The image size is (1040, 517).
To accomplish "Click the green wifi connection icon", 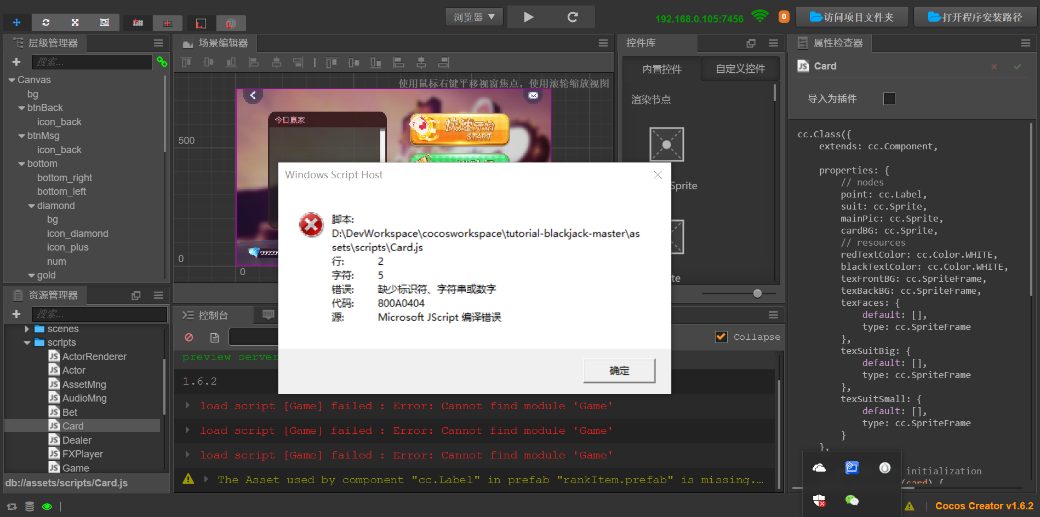I will coord(759,16).
